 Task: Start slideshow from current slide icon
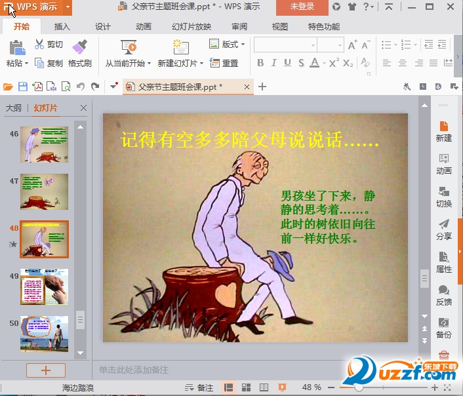129,48
